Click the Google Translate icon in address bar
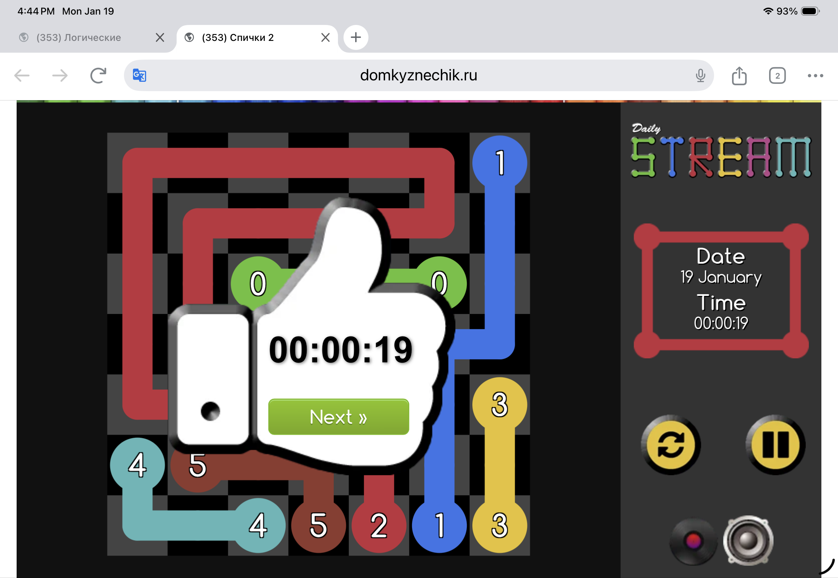 point(139,75)
